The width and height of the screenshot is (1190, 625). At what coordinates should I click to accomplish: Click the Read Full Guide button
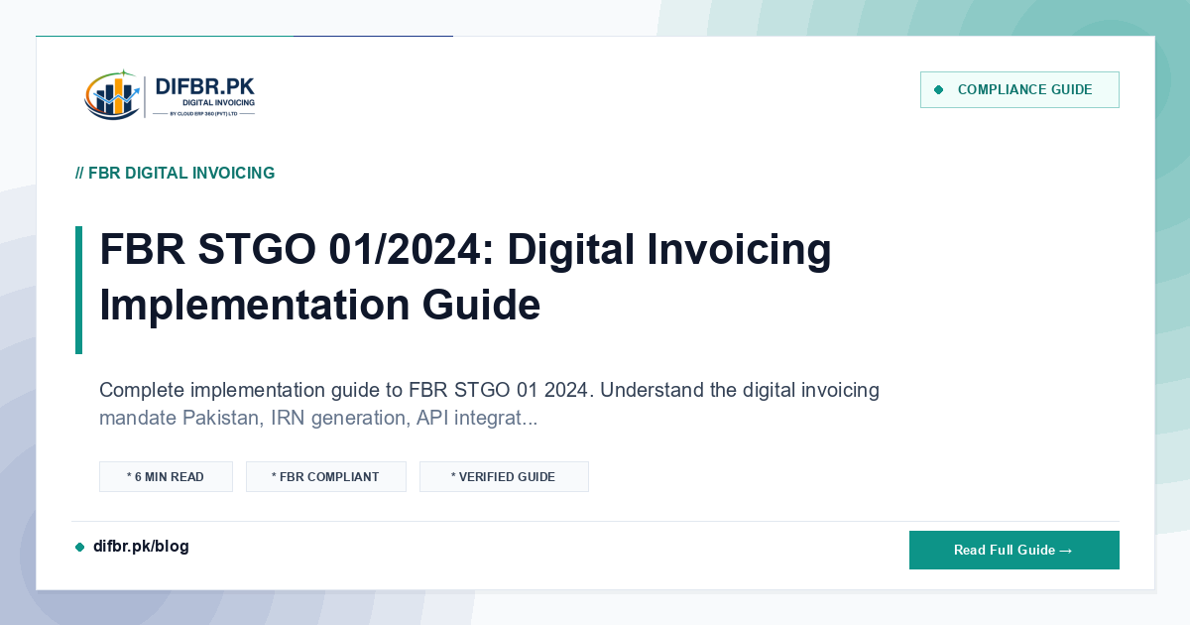click(x=1014, y=550)
